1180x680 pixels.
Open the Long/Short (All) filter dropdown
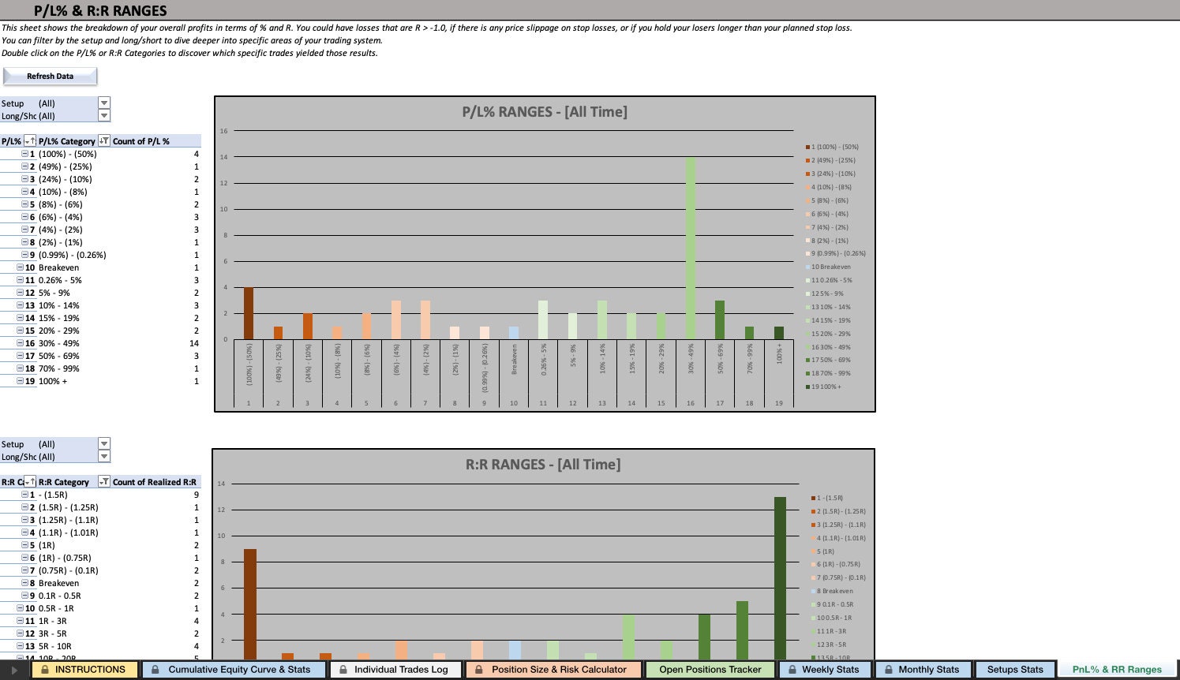click(x=104, y=115)
